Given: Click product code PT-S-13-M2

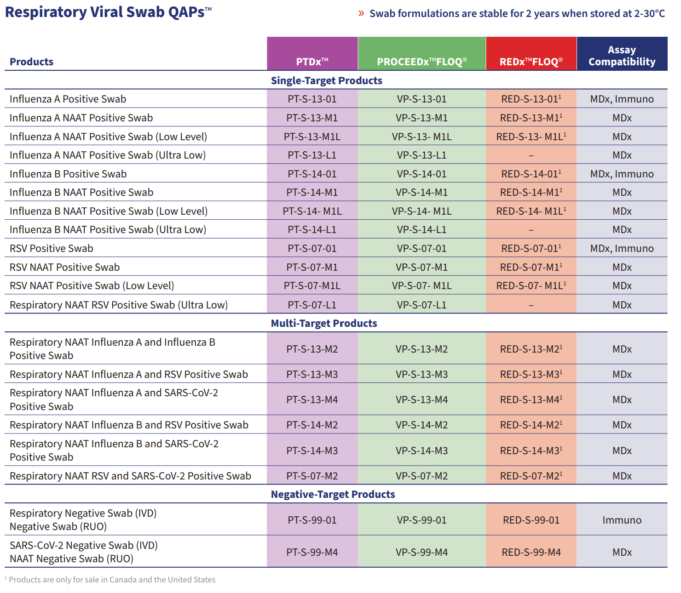Looking at the screenshot, I should click(312, 349).
